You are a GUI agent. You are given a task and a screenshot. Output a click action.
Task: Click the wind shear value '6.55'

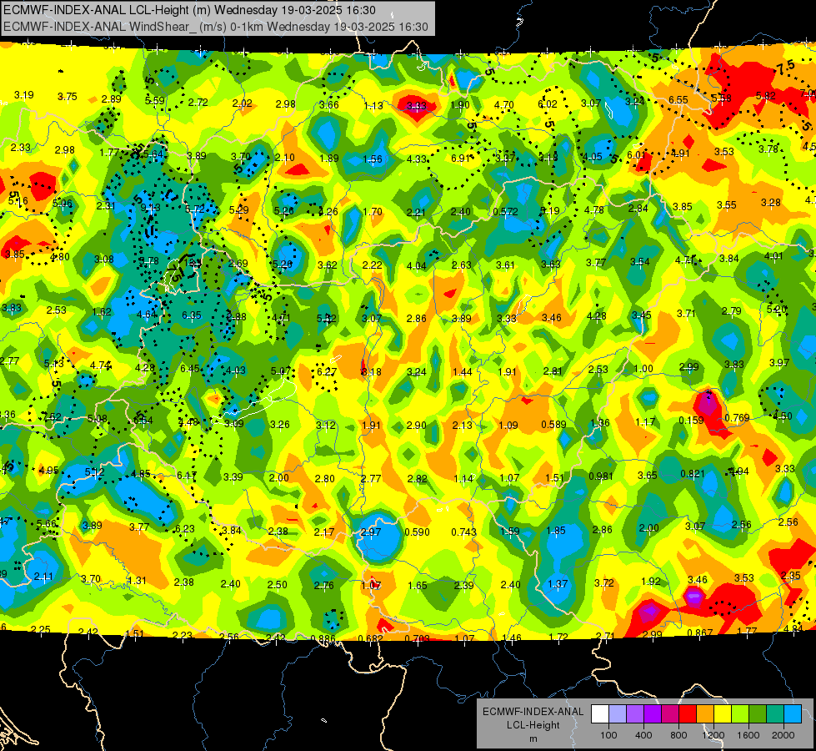(x=678, y=99)
